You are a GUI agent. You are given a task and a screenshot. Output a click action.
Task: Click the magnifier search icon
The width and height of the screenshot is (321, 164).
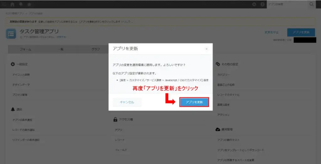(312, 4)
